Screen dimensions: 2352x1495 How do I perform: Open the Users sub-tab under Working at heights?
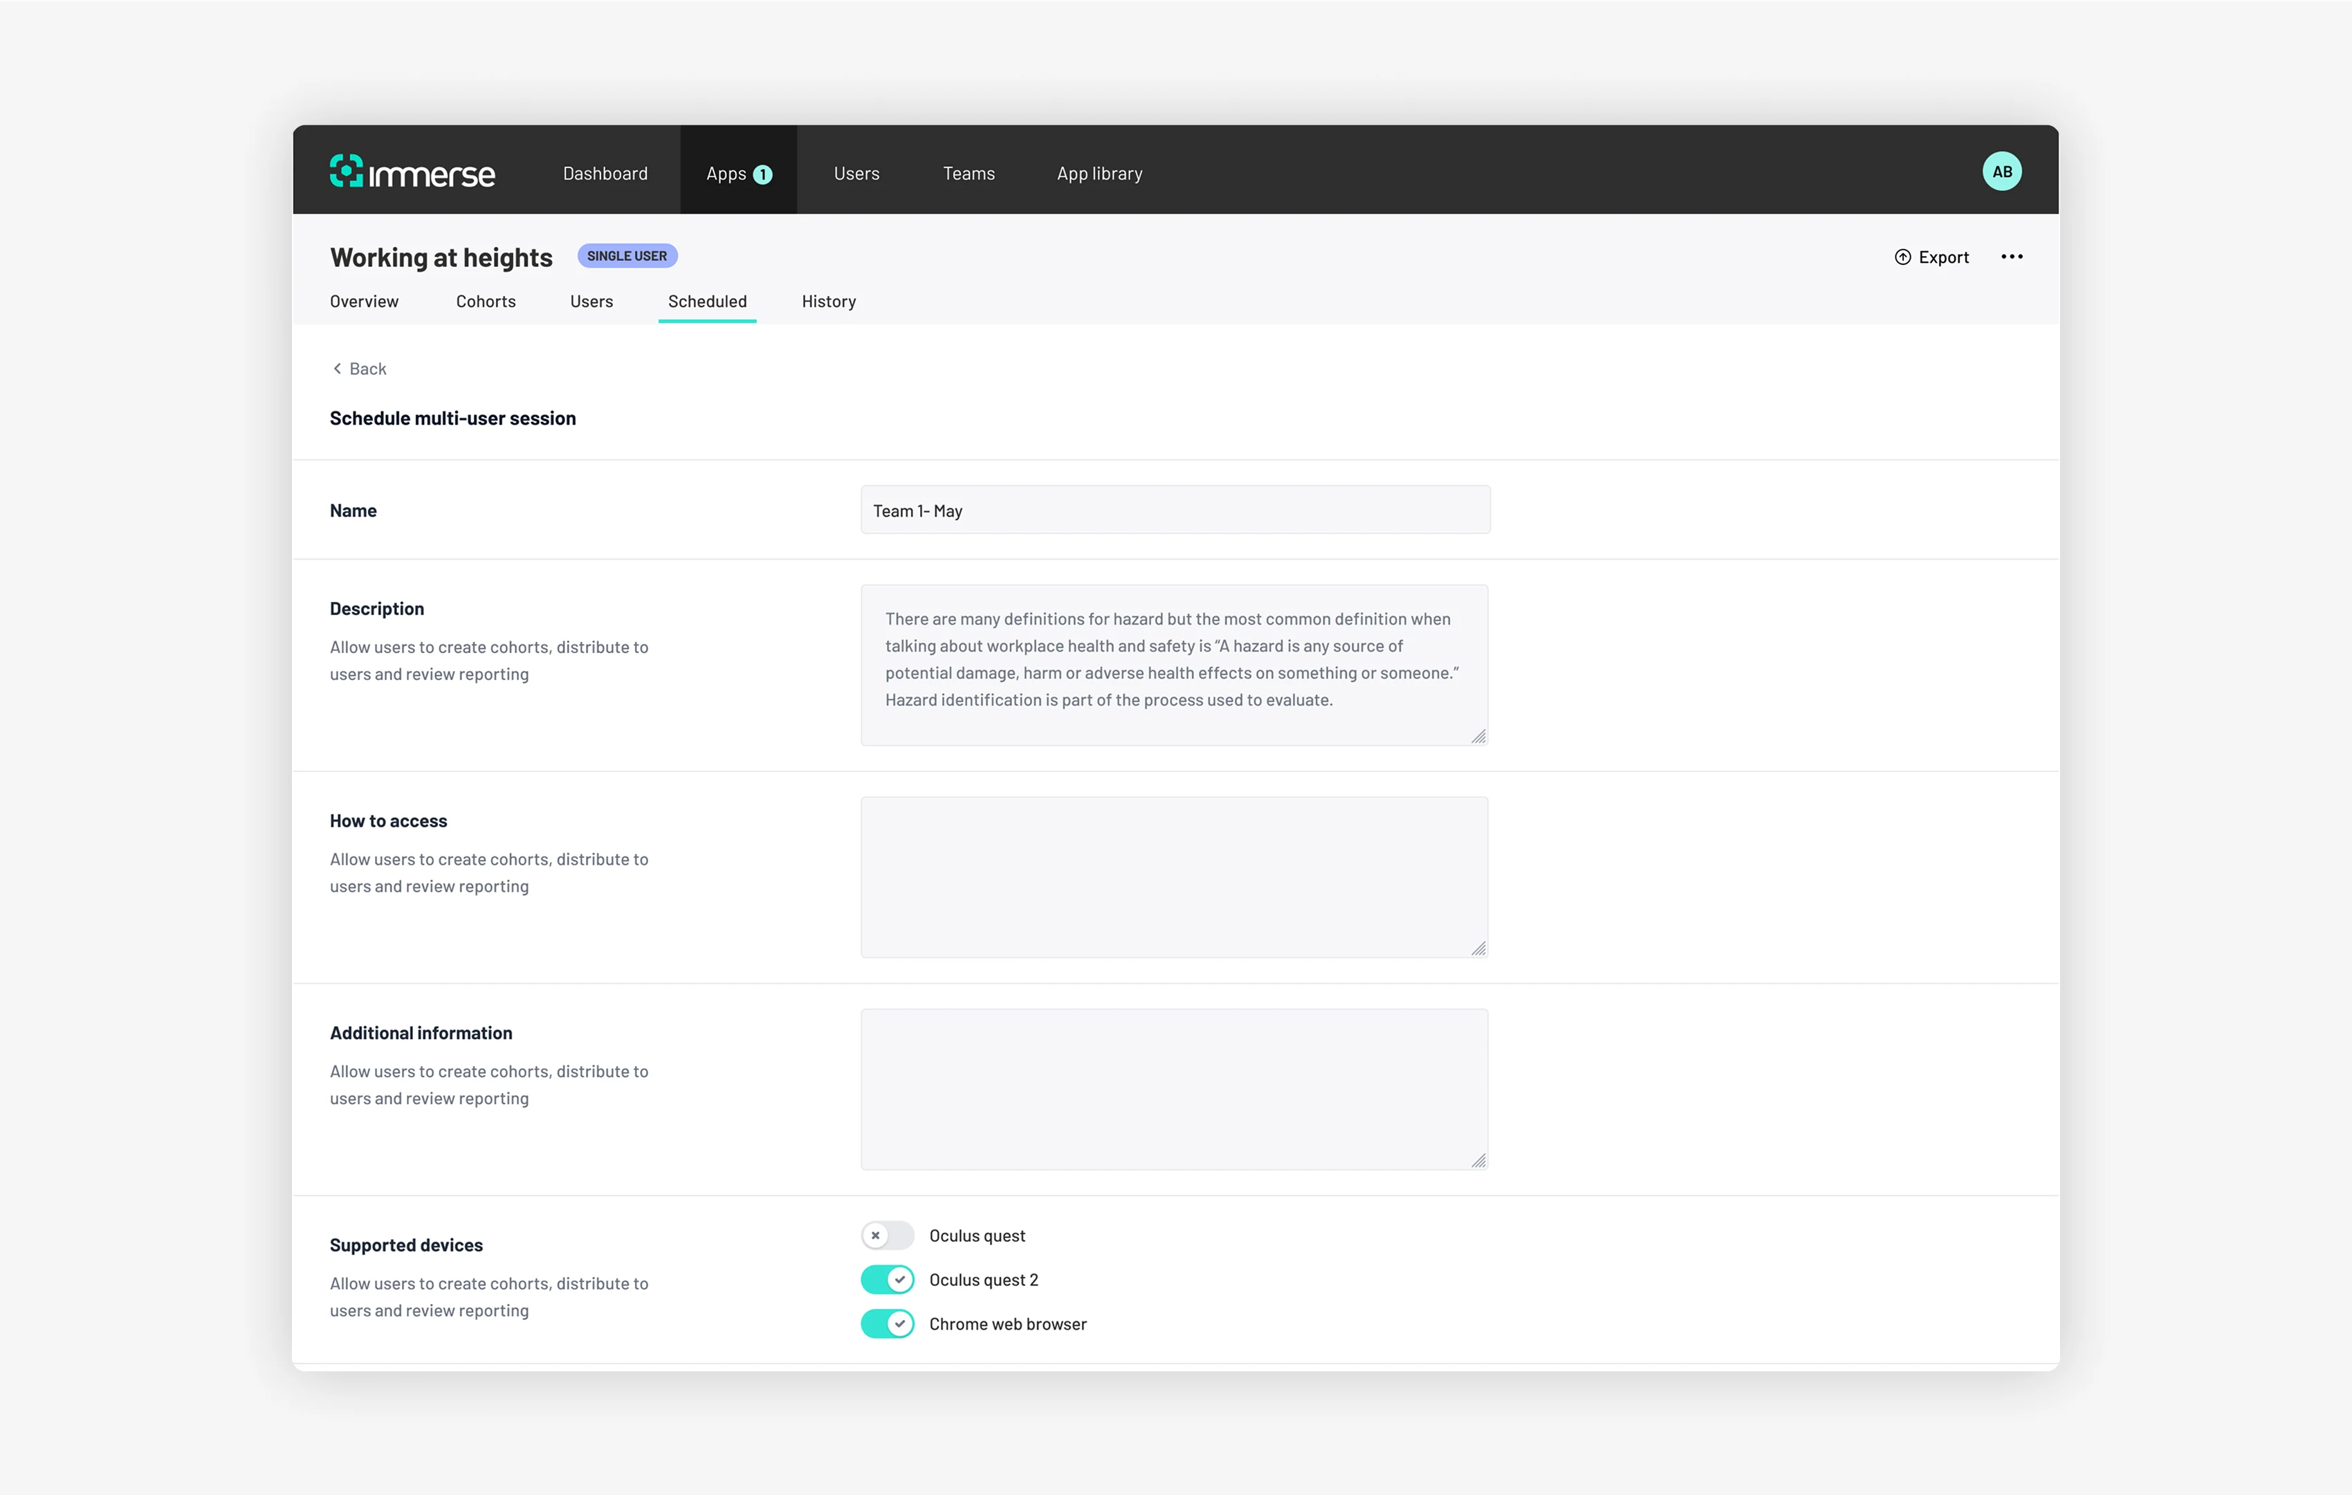591,301
